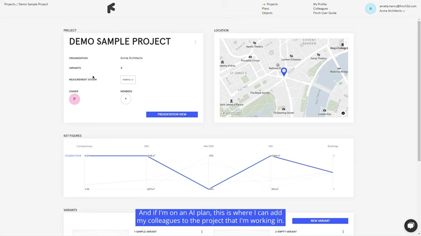
Task: Click the page vertical scrollbar
Action: (419, 91)
